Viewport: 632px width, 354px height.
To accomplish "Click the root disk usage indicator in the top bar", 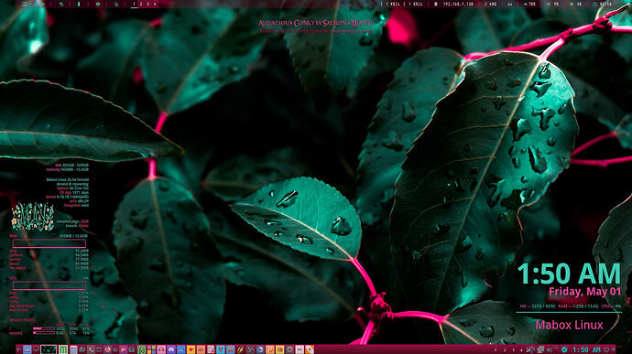I will [x=491, y=4].
